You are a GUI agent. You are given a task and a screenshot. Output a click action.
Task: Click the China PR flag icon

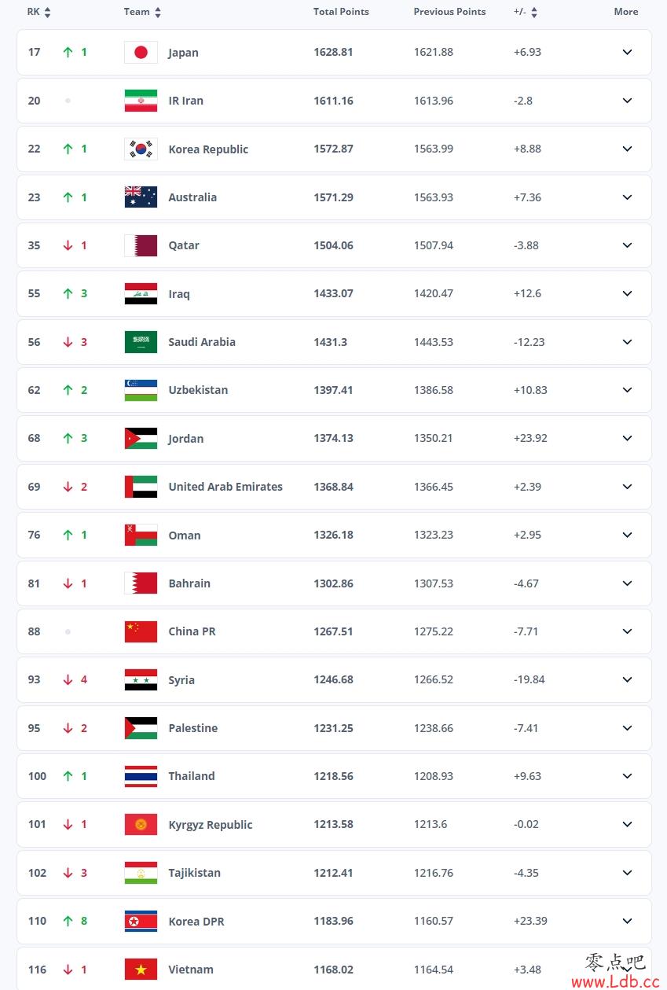point(141,631)
